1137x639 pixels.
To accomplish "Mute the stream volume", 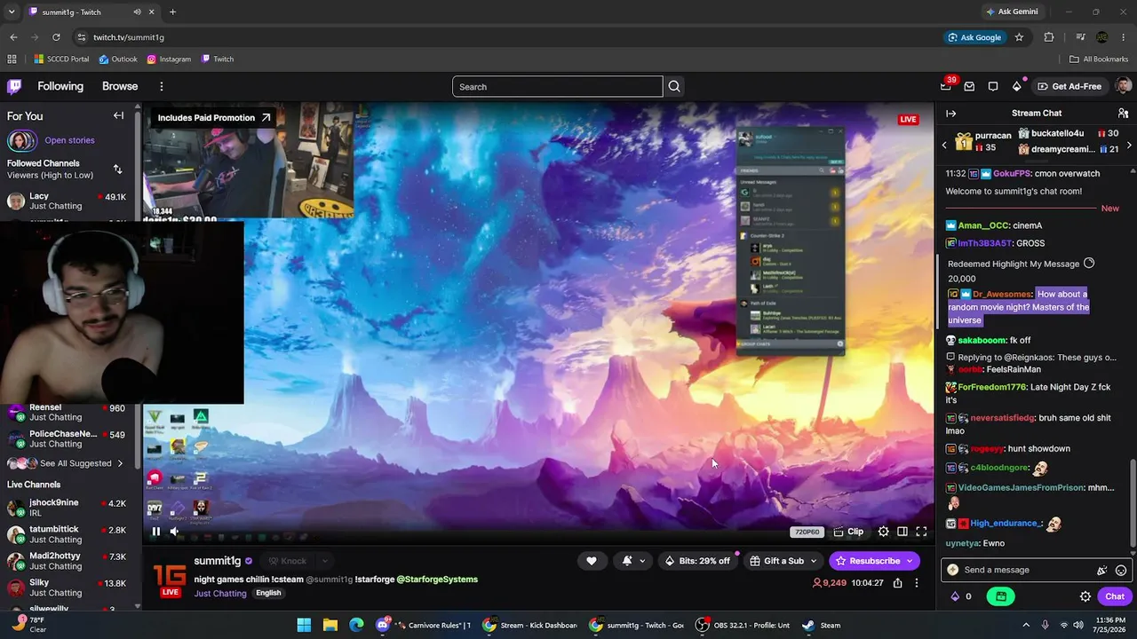I will pos(174,532).
